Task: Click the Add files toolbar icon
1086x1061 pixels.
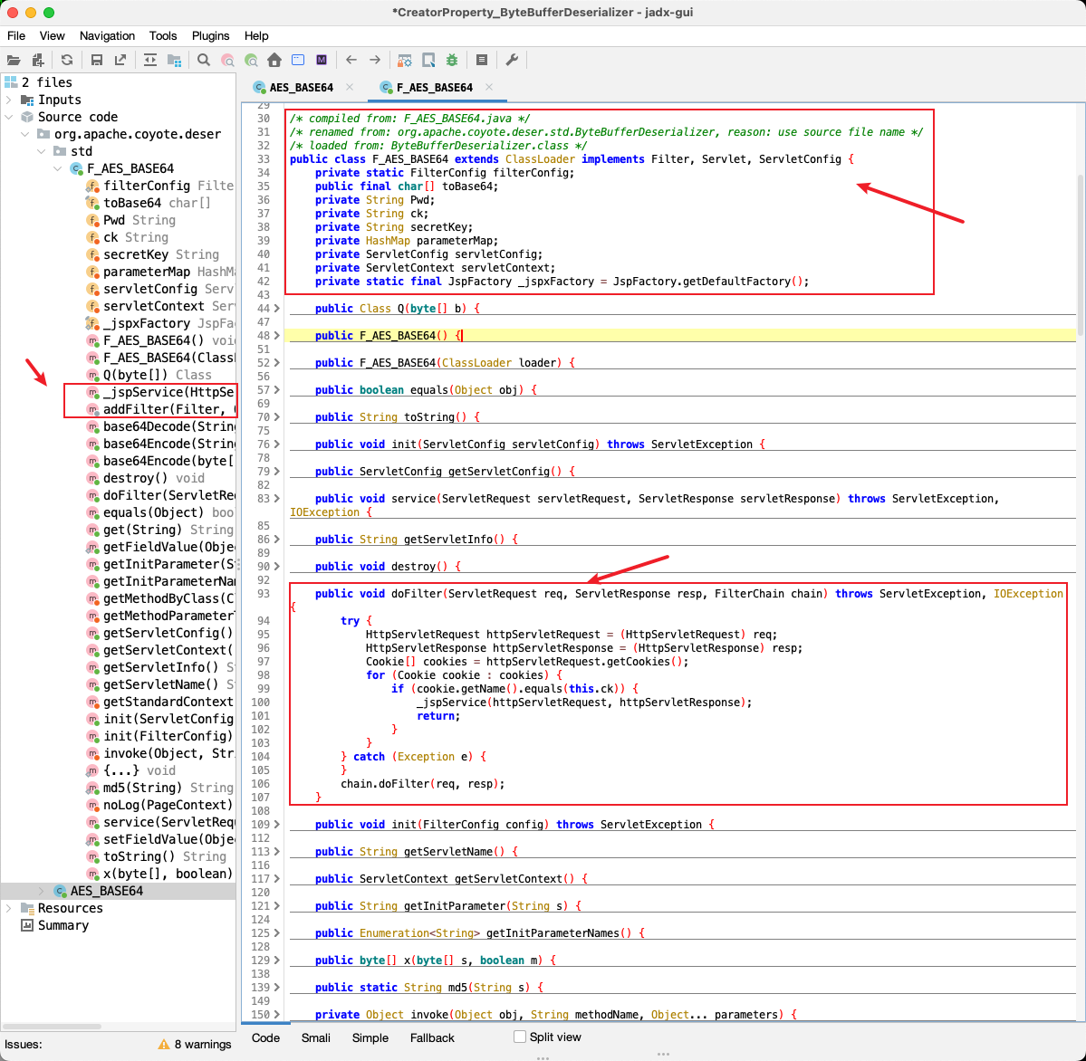Action: 38,61
